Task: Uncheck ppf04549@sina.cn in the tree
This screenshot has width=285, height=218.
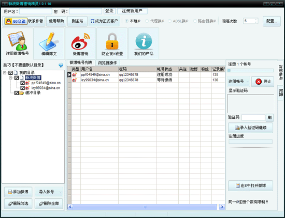Action: tap(22, 83)
